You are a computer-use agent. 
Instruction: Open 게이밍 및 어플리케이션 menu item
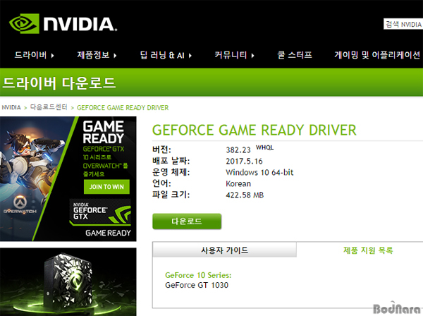coord(377,55)
